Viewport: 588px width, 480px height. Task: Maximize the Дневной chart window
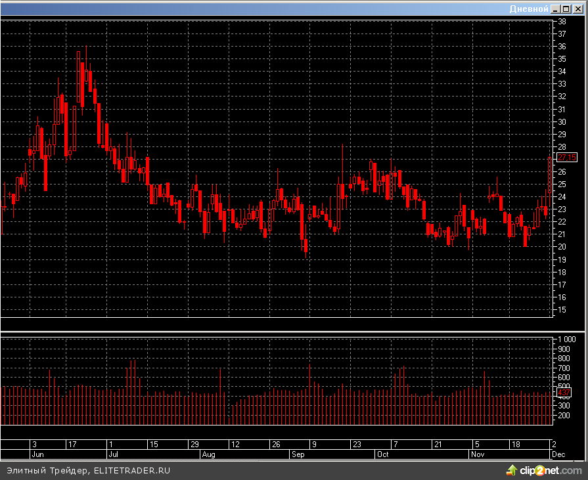point(566,9)
